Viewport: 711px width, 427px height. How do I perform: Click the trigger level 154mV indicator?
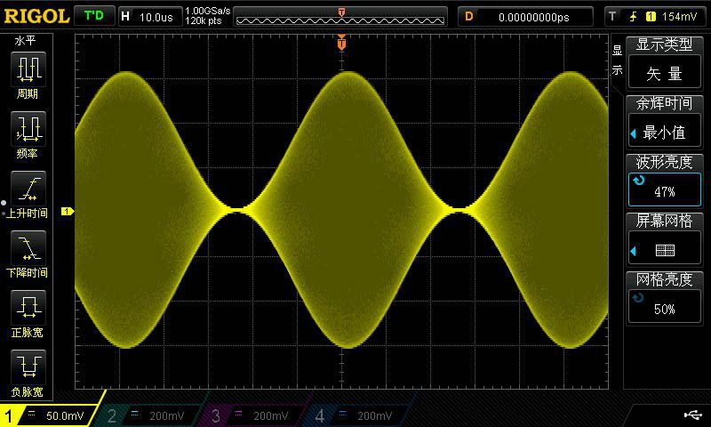pyautogui.click(x=659, y=16)
